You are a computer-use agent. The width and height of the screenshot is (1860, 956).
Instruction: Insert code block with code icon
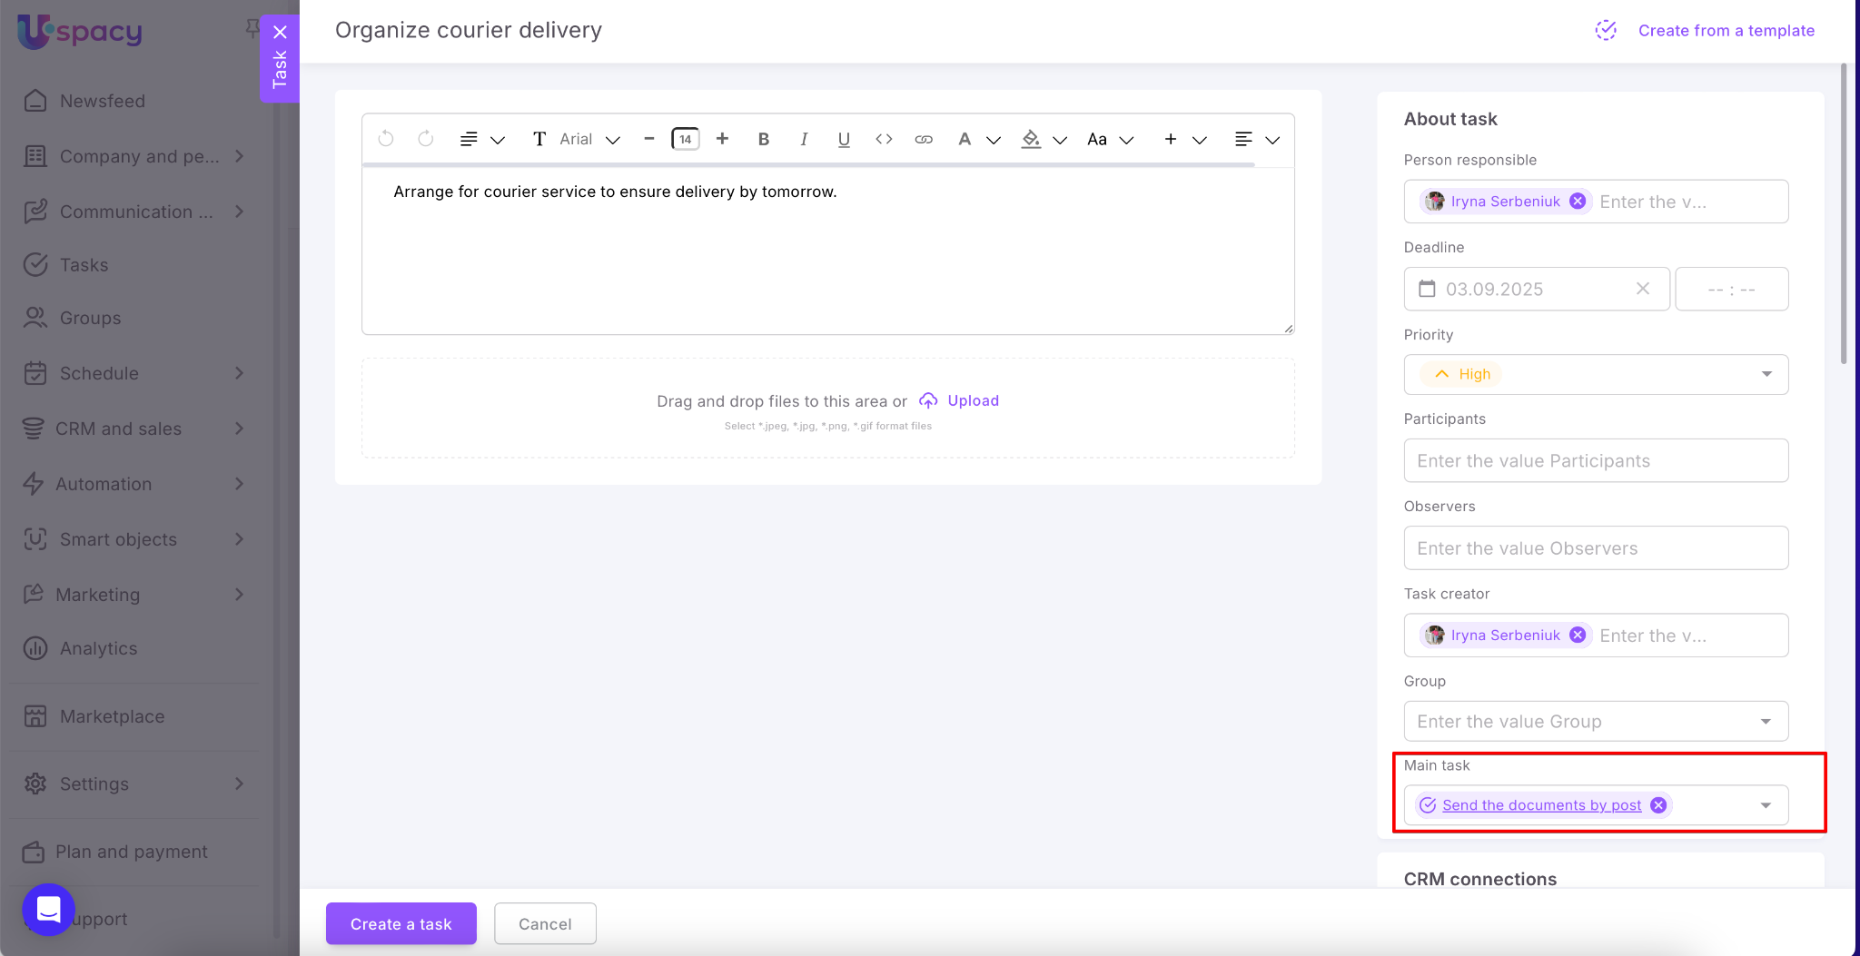tap(884, 139)
